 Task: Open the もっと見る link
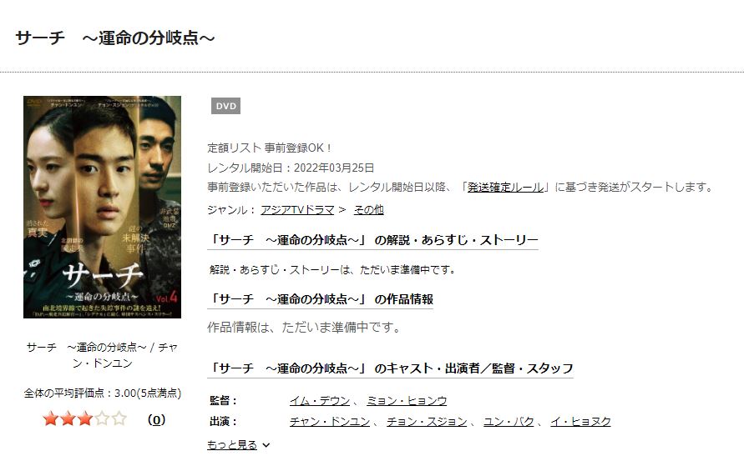point(232,445)
